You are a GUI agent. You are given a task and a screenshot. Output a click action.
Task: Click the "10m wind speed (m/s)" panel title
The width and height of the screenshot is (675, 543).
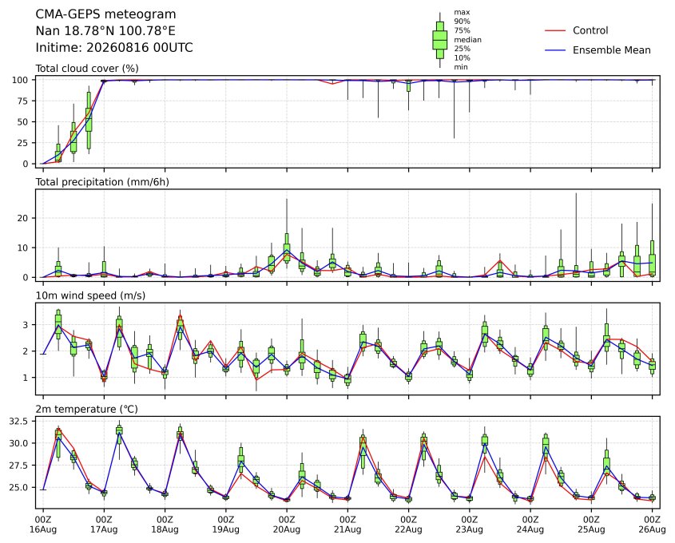pos(90,295)
